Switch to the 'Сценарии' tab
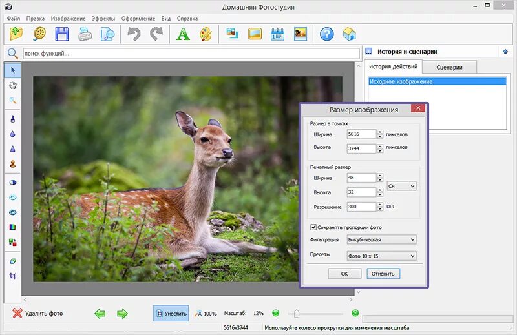This screenshot has height=335, width=517. [449, 67]
